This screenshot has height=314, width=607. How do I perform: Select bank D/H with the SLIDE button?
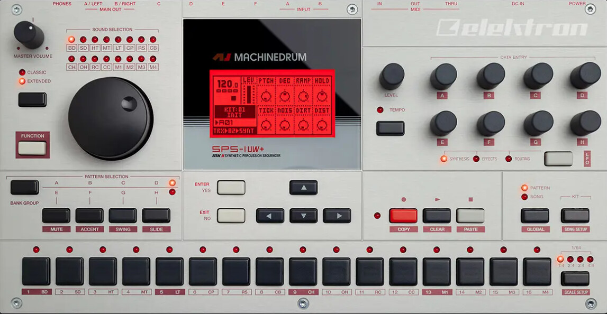tap(156, 216)
